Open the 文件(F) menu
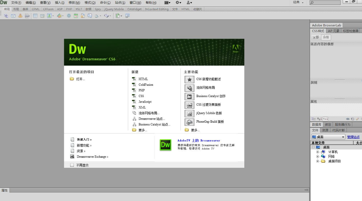362x201 pixels. (16, 3)
